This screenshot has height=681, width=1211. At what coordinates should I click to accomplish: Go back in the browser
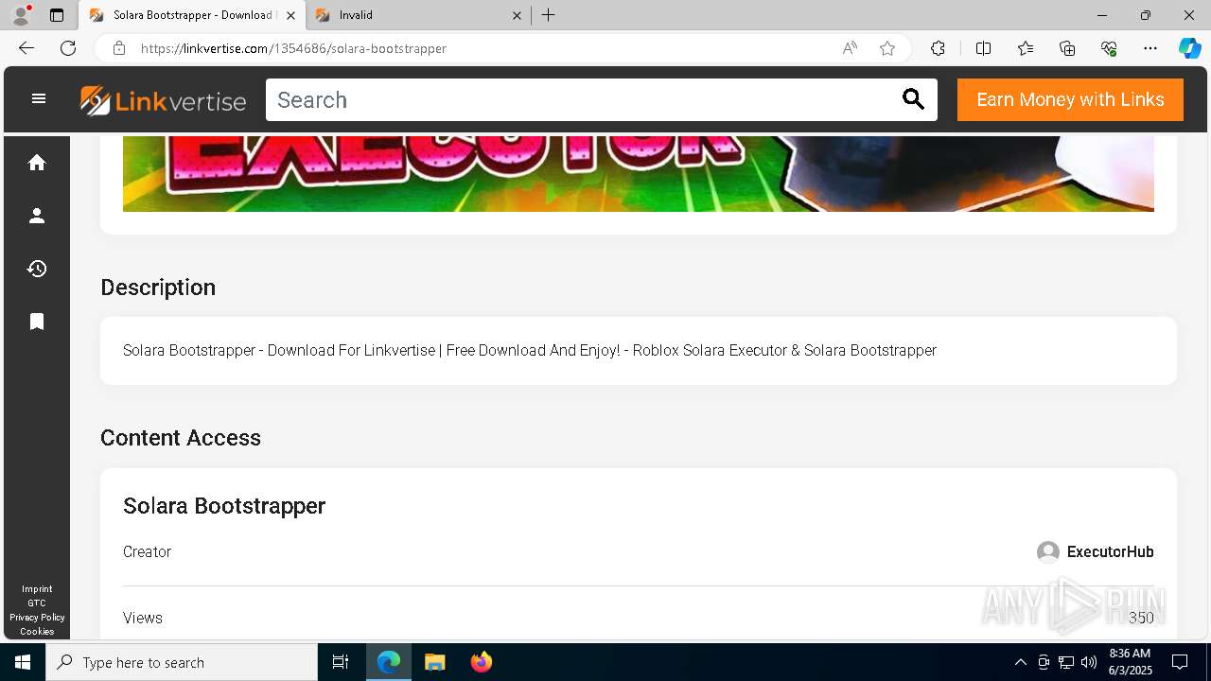click(x=26, y=48)
